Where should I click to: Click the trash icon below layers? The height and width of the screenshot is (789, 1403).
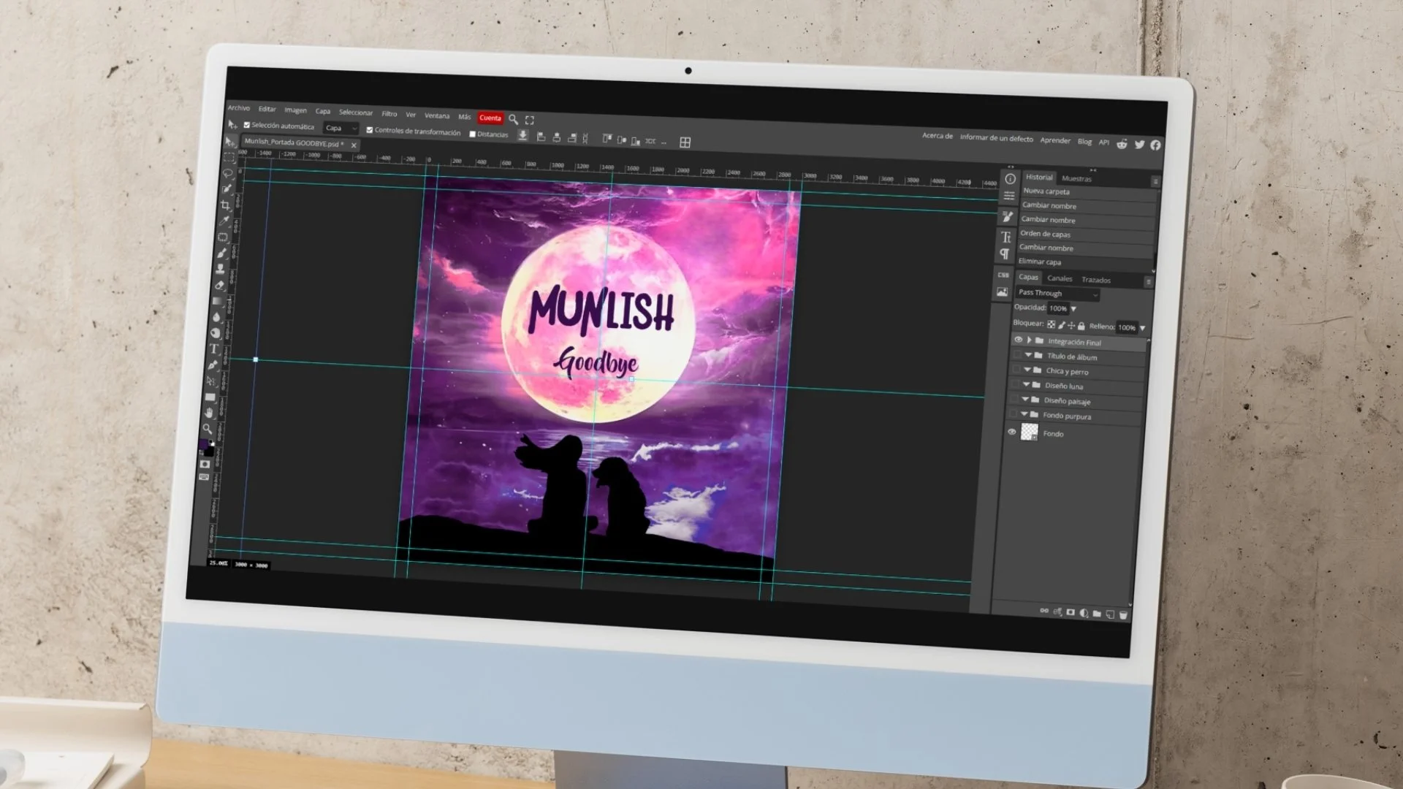(1123, 615)
